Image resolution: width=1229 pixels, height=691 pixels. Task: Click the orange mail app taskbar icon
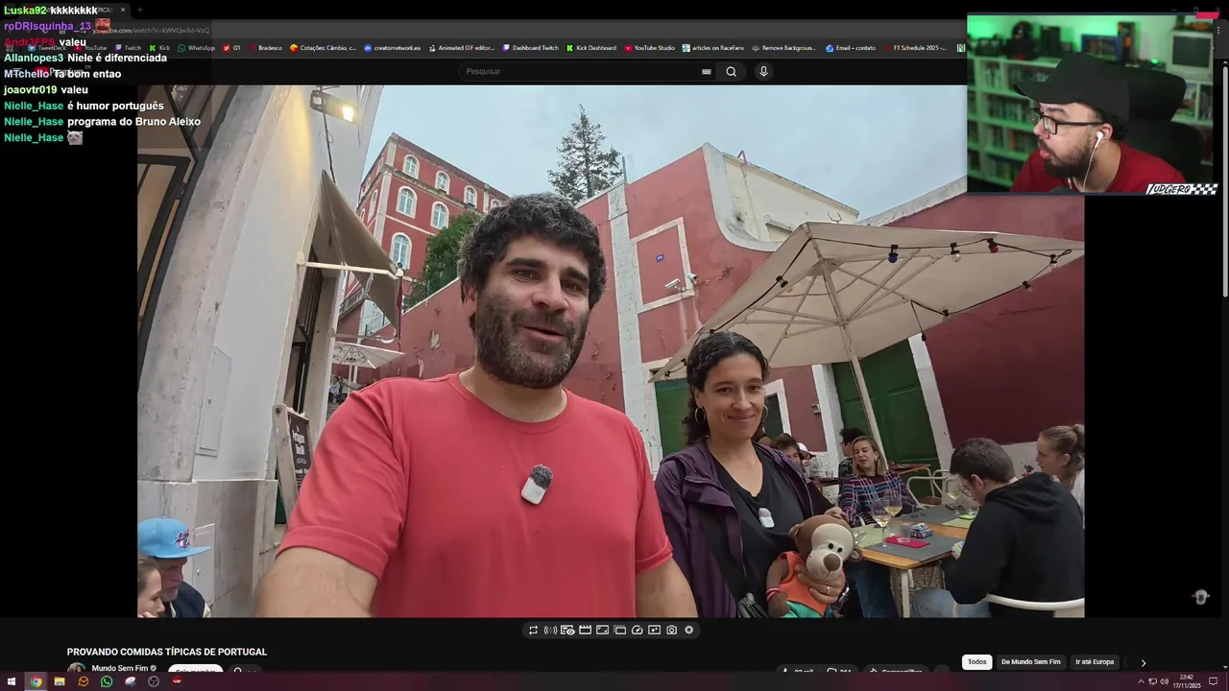point(84,681)
